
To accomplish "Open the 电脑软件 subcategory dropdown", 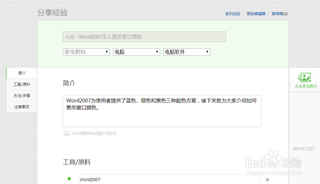I will pos(187,52).
